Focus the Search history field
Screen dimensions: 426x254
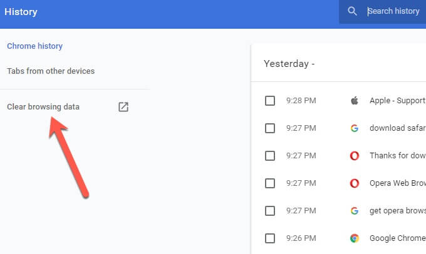395,11
